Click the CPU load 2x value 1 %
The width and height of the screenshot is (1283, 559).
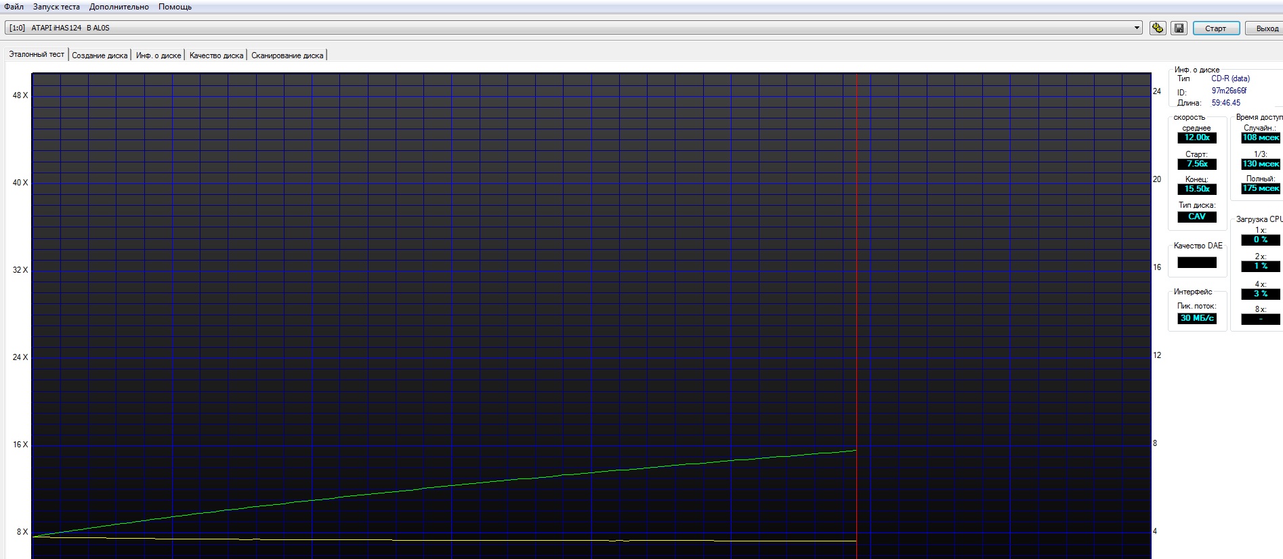coord(1261,266)
